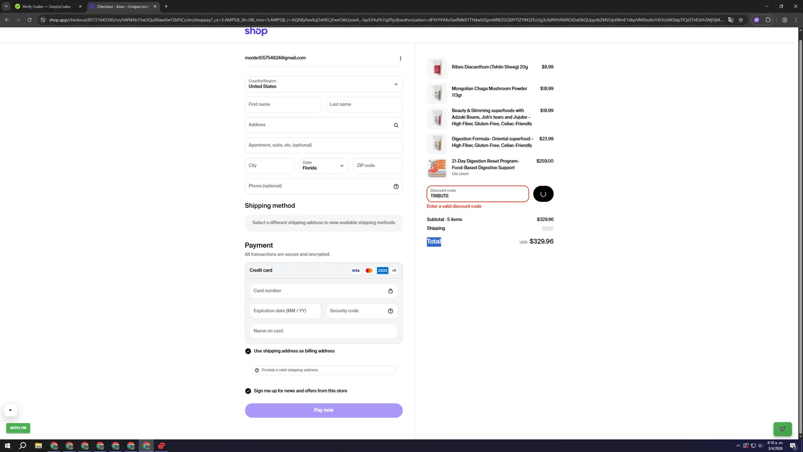
Task: Open the taskbar notification center
Action: tap(793, 446)
